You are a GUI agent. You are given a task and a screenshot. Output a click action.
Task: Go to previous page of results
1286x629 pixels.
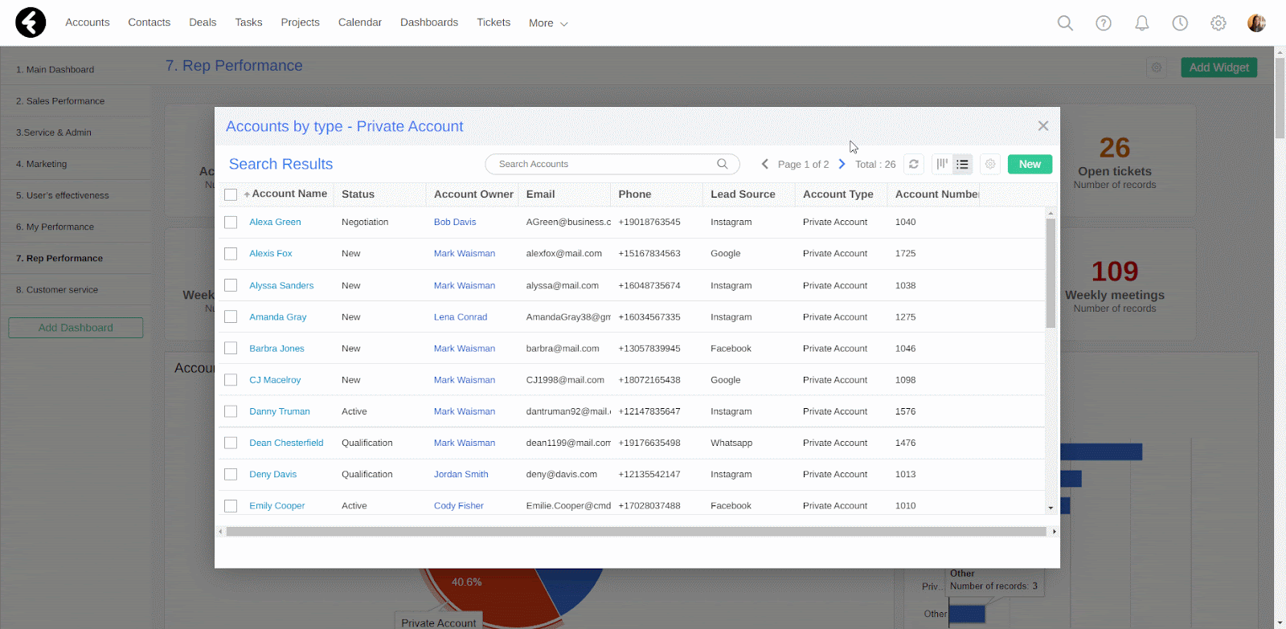point(764,164)
